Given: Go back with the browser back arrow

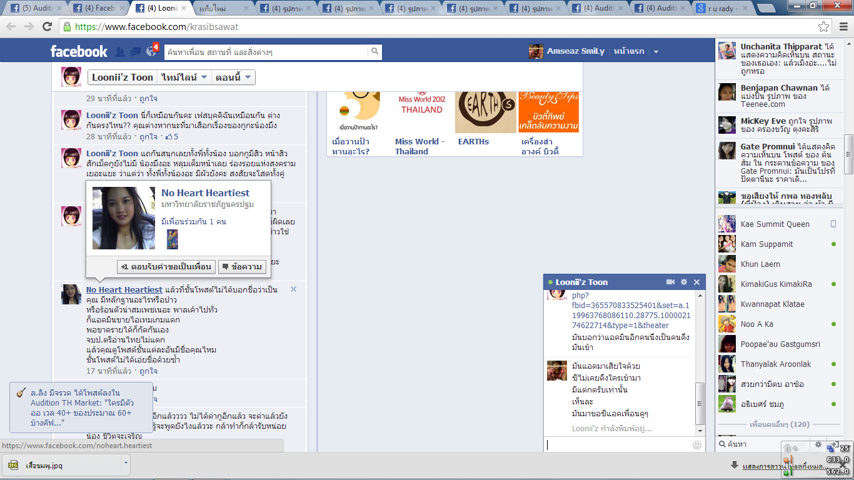Looking at the screenshot, I should [x=11, y=27].
